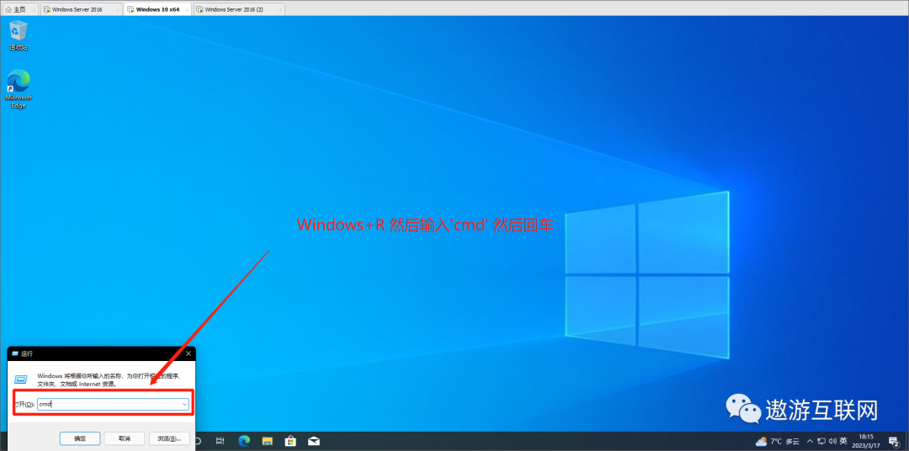The height and width of the screenshot is (451, 909).
Task: Click the Task View taskbar icon
Action: point(221,441)
